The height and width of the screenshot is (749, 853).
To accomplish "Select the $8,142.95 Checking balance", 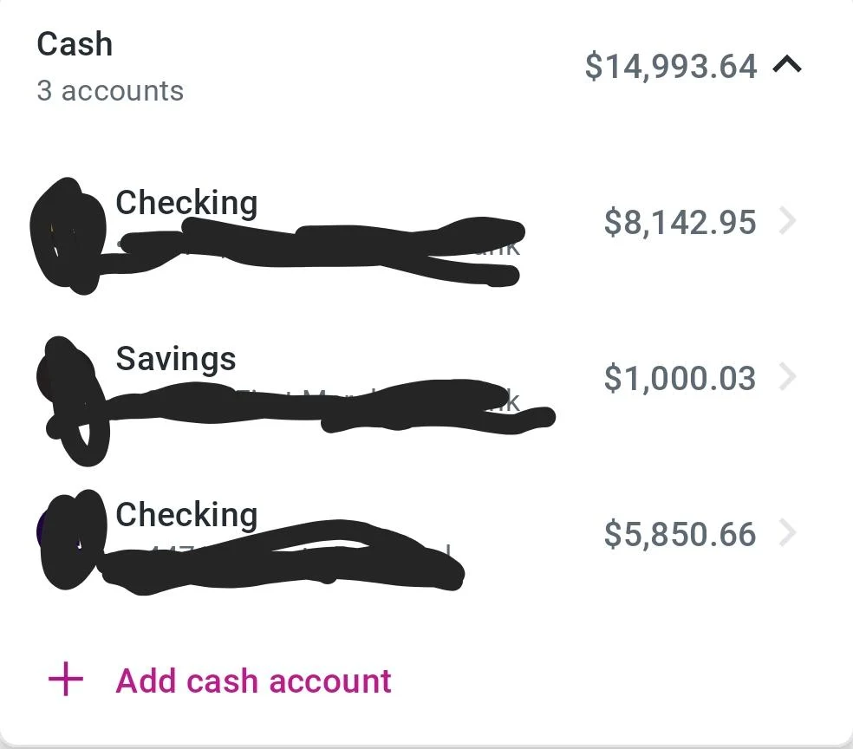I will (681, 222).
